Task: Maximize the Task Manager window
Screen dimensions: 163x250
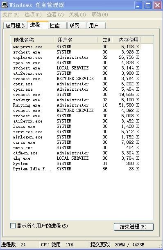Action: click(148, 5)
